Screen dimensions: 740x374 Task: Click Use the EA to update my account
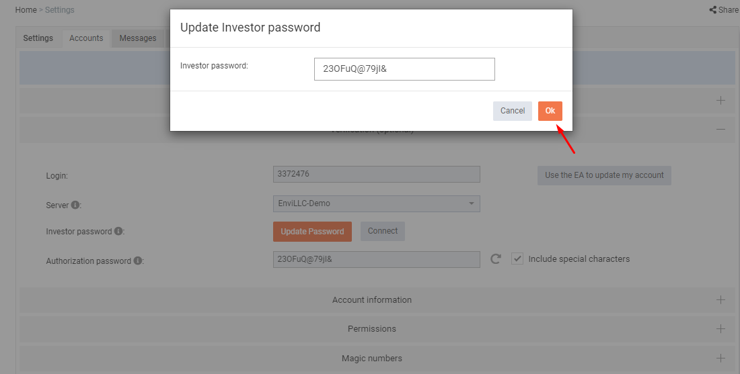coord(604,175)
